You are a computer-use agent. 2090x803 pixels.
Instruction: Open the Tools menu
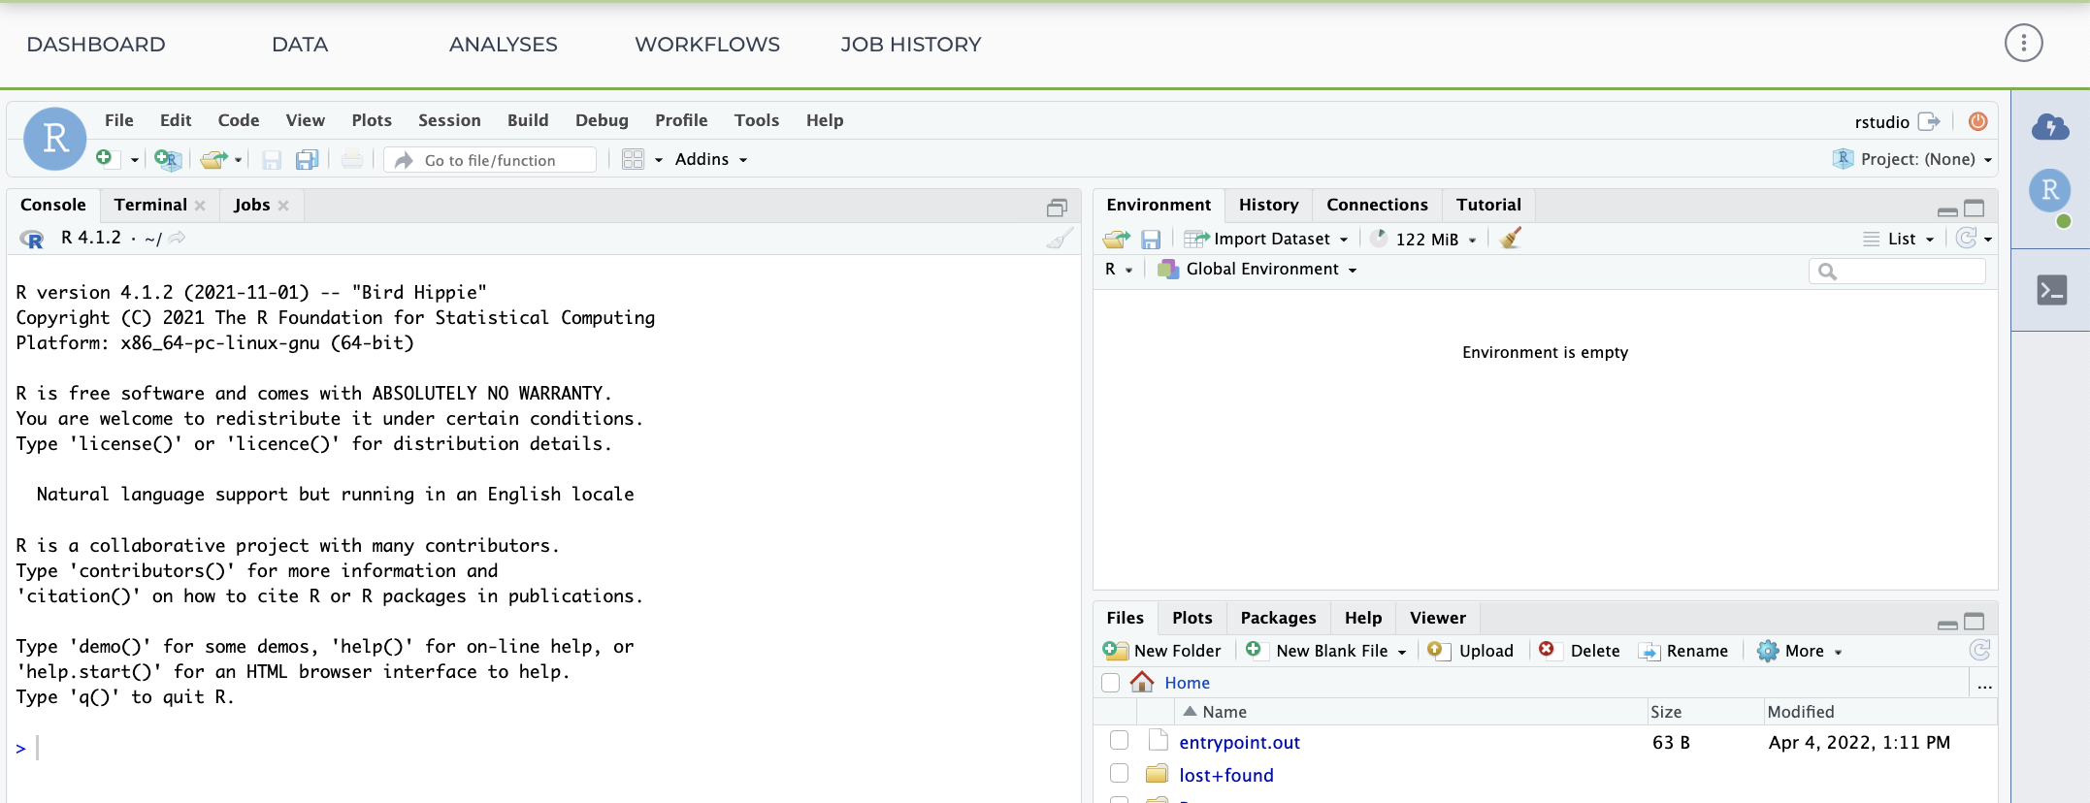click(757, 120)
